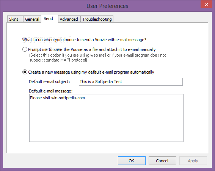The image size is (215, 171).
Task: Open the General tab
Action: (x=32, y=19)
